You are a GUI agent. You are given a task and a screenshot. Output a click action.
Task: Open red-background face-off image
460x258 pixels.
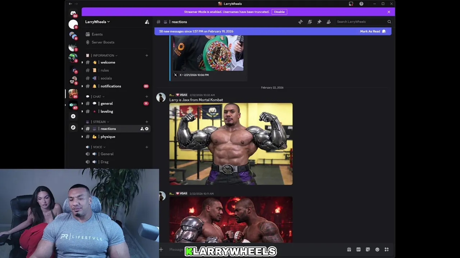(231, 220)
